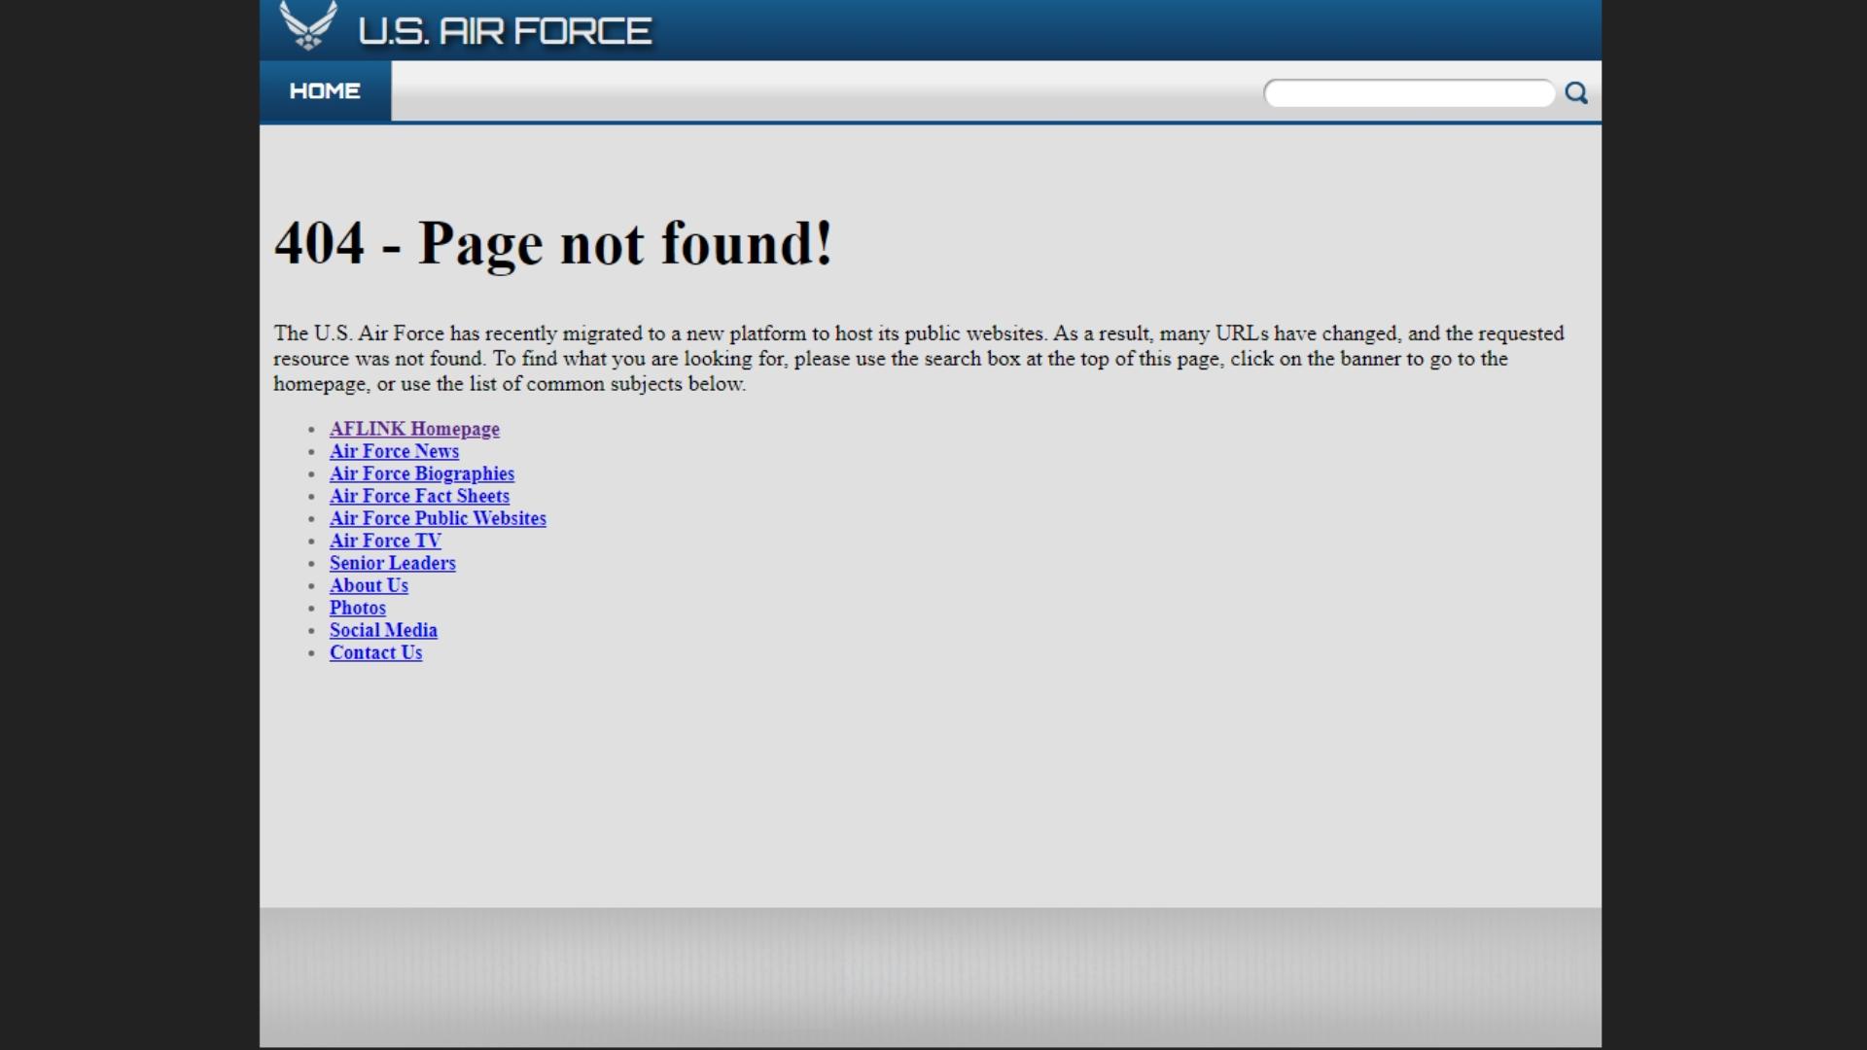Select the Air Force TV link
Image resolution: width=1867 pixels, height=1050 pixels.
(385, 541)
